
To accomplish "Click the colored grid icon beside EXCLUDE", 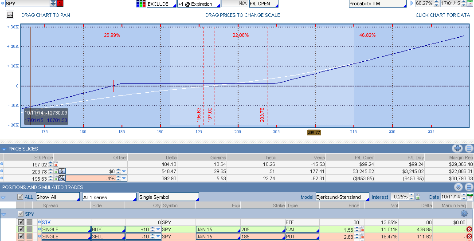I will 141,4.
